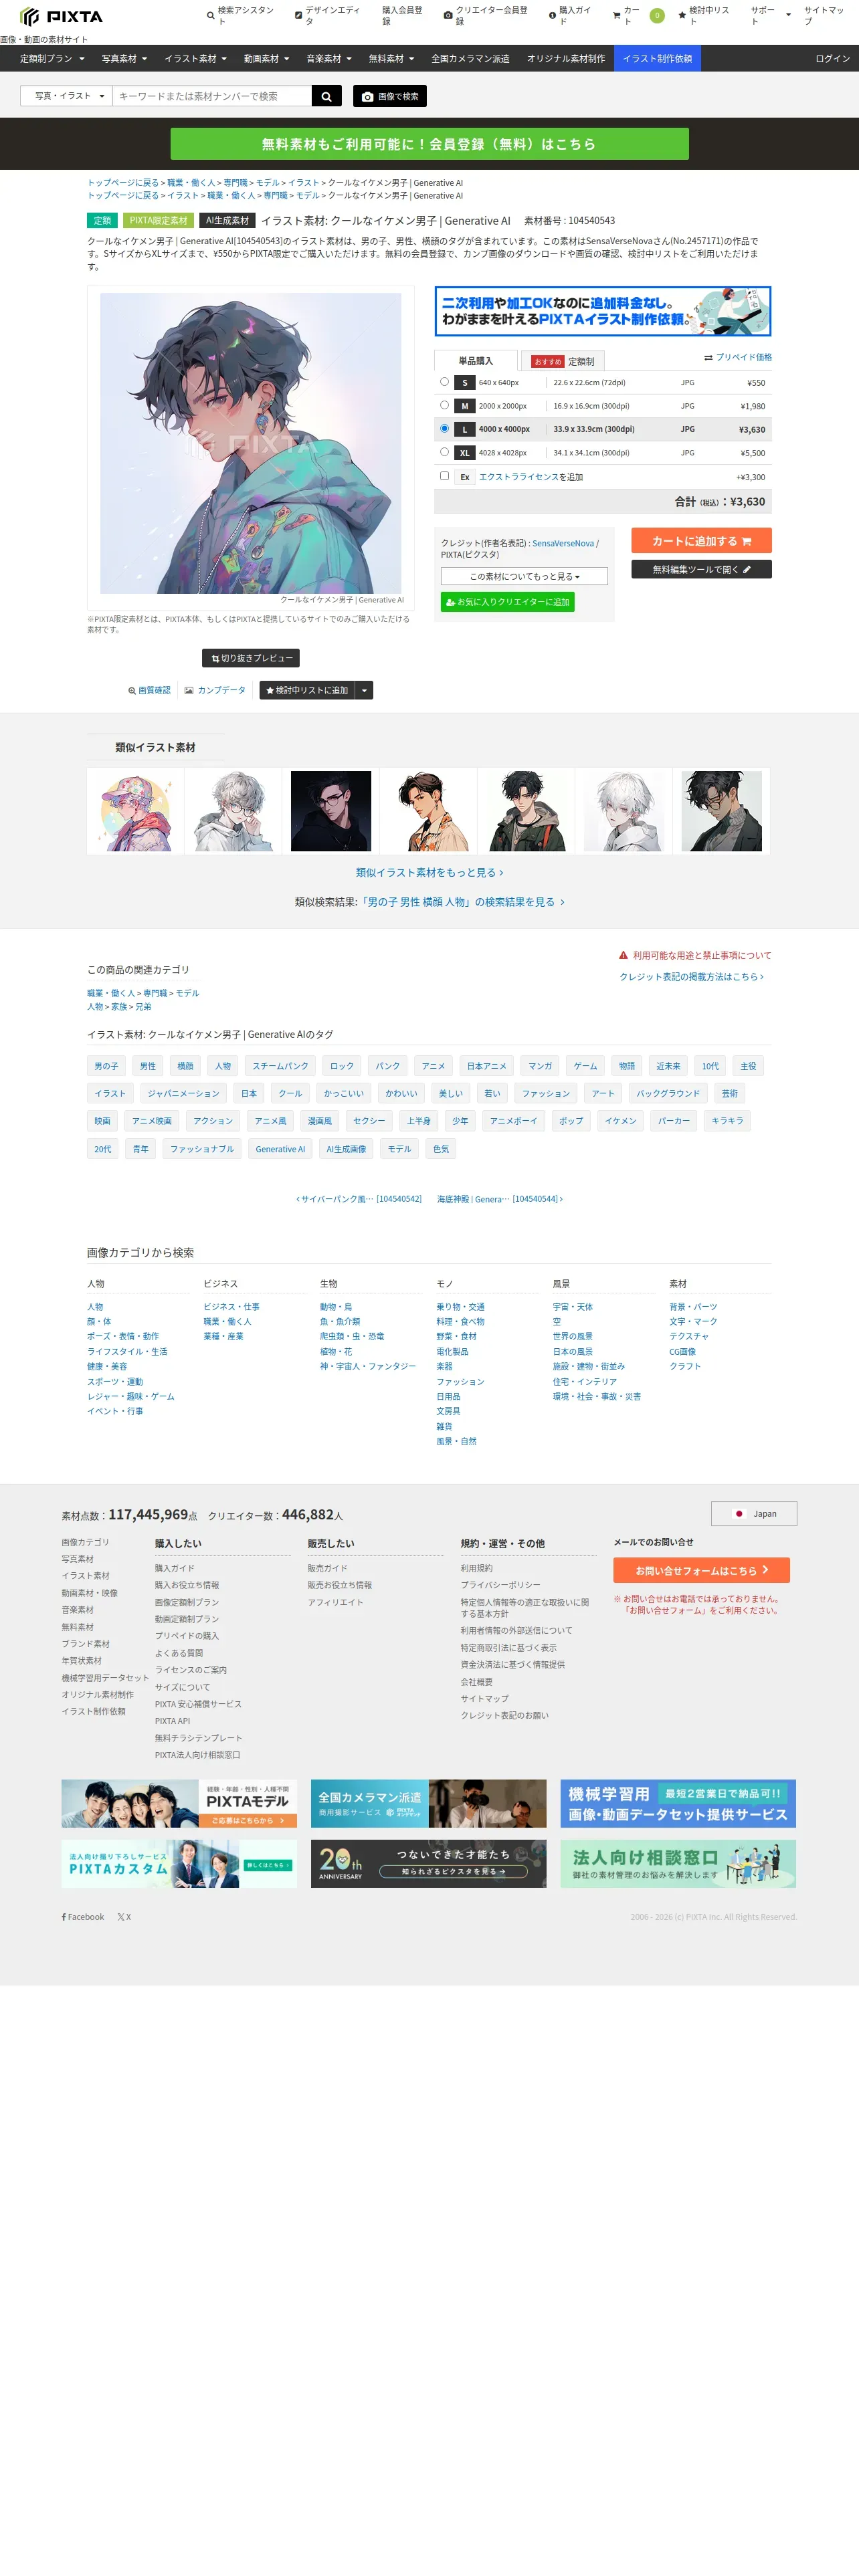Click ログイン in navigation bar
Image resolution: width=859 pixels, height=2576 pixels.
(x=832, y=59)
